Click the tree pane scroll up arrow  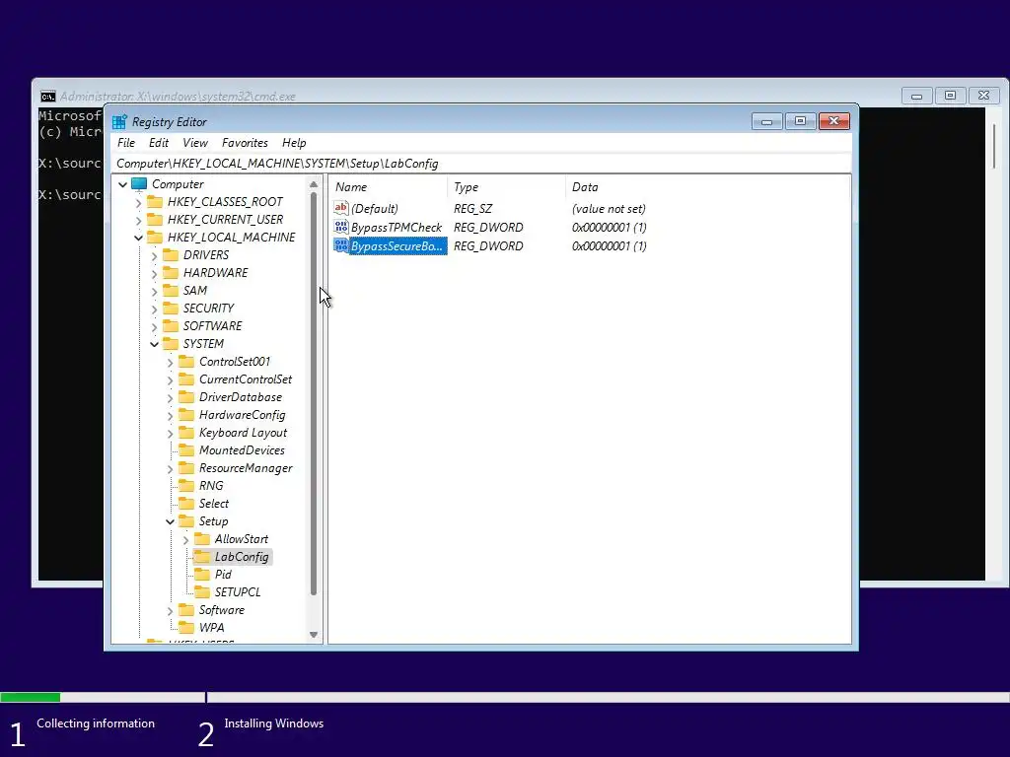(314, 184)
